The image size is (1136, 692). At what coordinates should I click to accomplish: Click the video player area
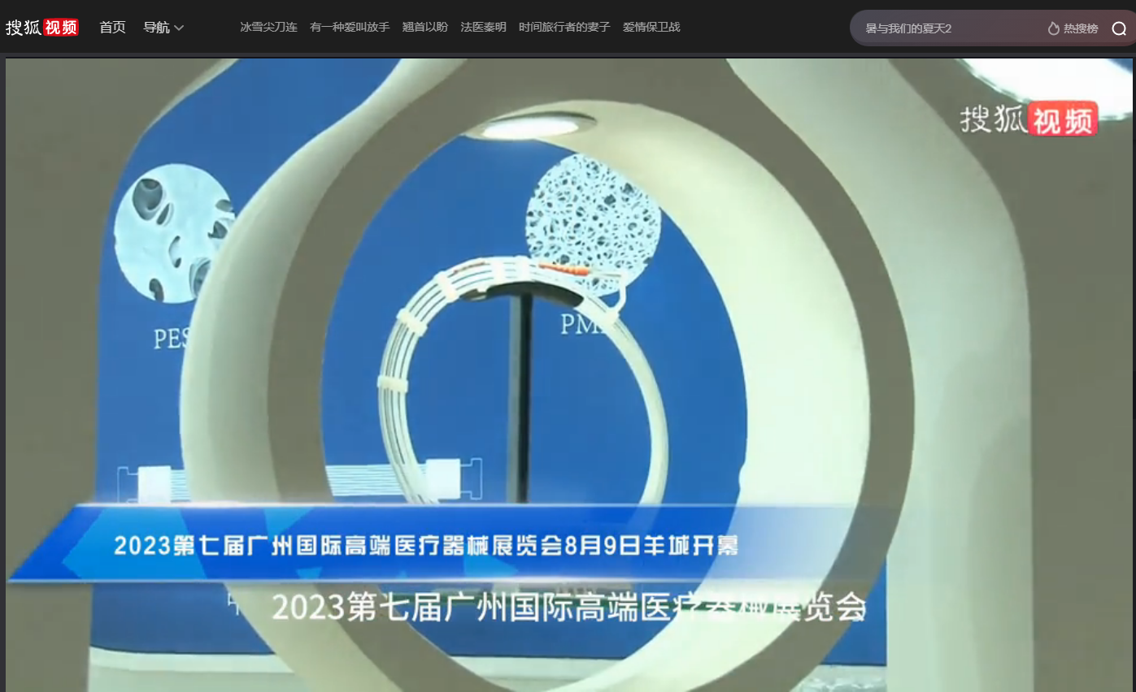pyautogui.click(x=569, y=374)
